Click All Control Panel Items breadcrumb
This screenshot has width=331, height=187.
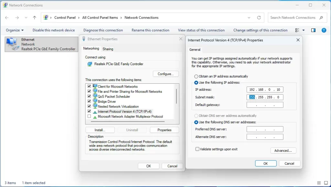tap(100, 18)
